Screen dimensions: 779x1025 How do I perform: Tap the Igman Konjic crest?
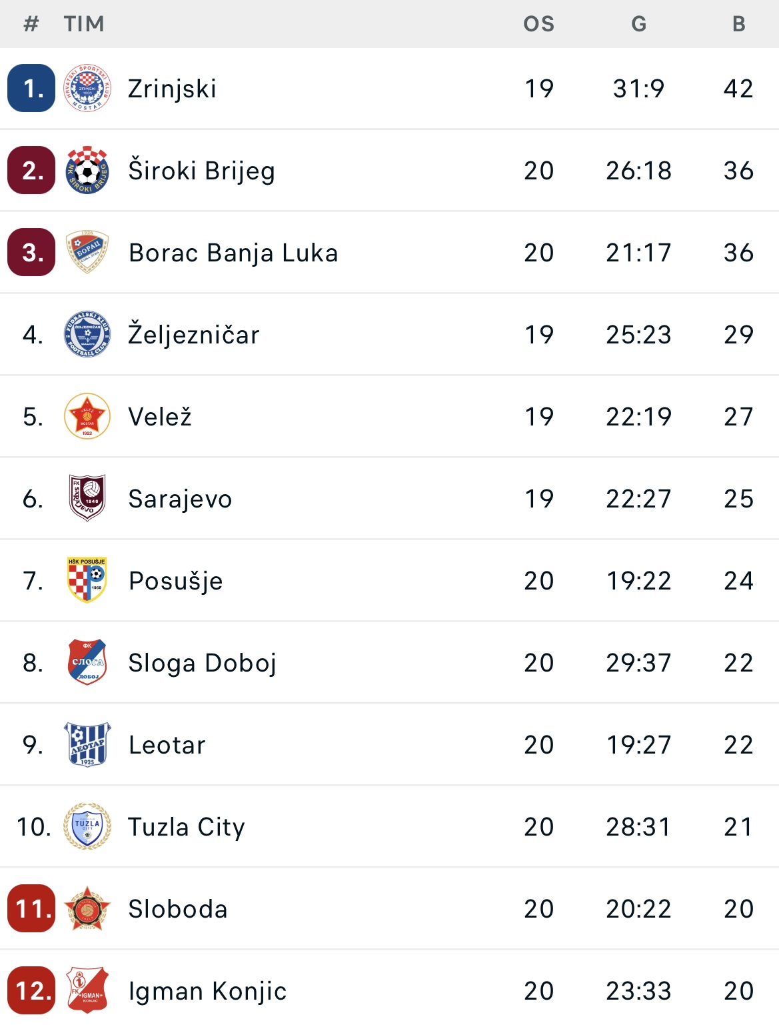point(87,990)
